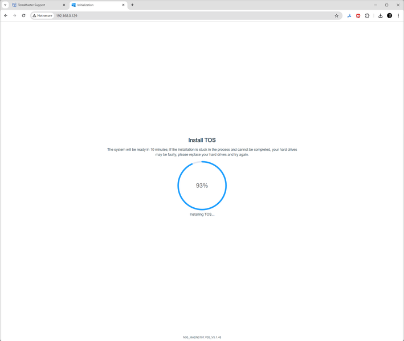Close the TerraMaster Support tab
The width and height of the screenshot is (404, 341).
[x=64, y=5]
